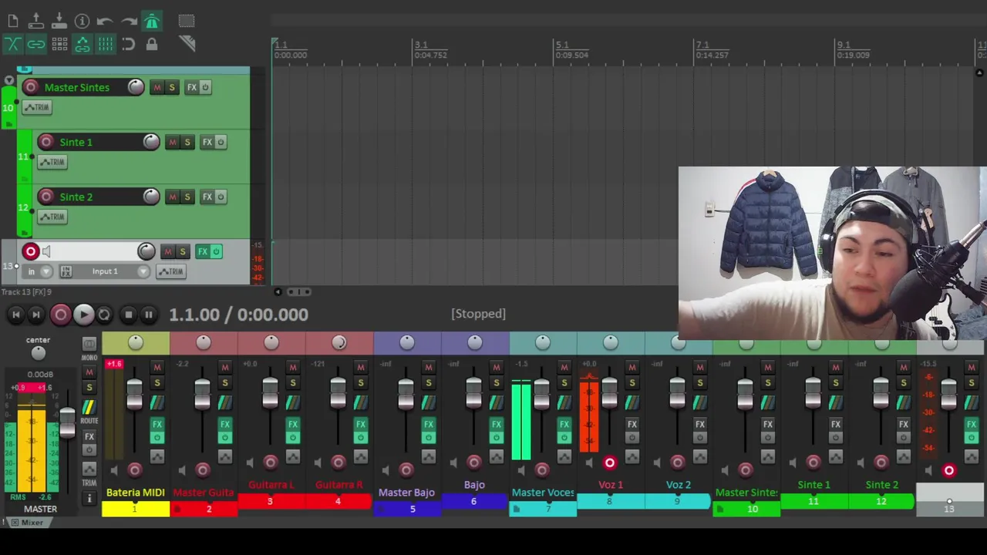Click the save project download-arrow icon
The height and width of the screenshot is (555, 987).
coord(59,21)
